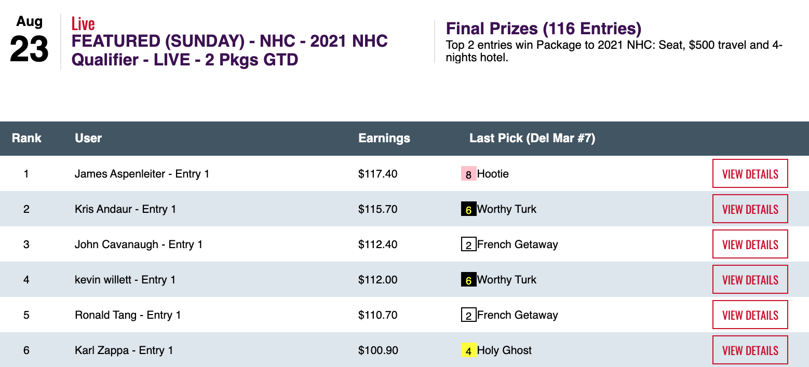The width and height of the screenshot is (809, 367).
Task: Click Ronald Tang's white number 2 badge
Action: (x=468, y=315)
